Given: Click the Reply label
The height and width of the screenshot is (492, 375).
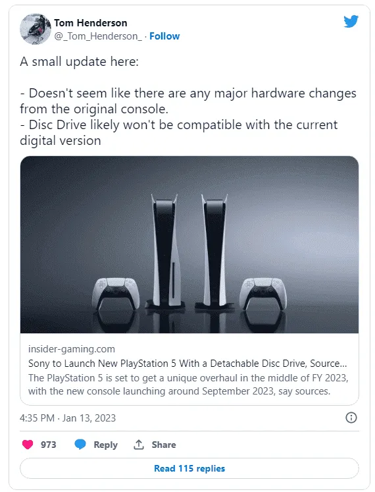Looking at the screenshot, I should 106,445.
